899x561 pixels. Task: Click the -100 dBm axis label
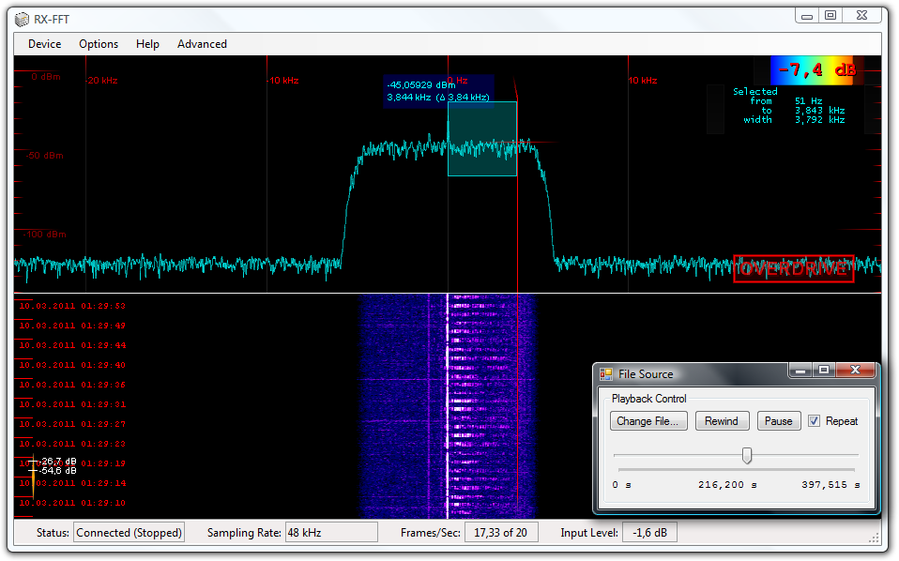click(44, 234)
